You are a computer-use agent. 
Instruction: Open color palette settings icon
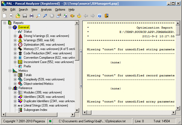coord(72,16)
